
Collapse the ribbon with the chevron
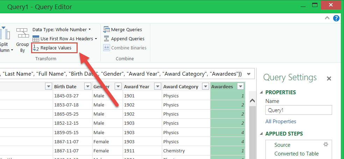pyautogui.click(x=327, y=18)
